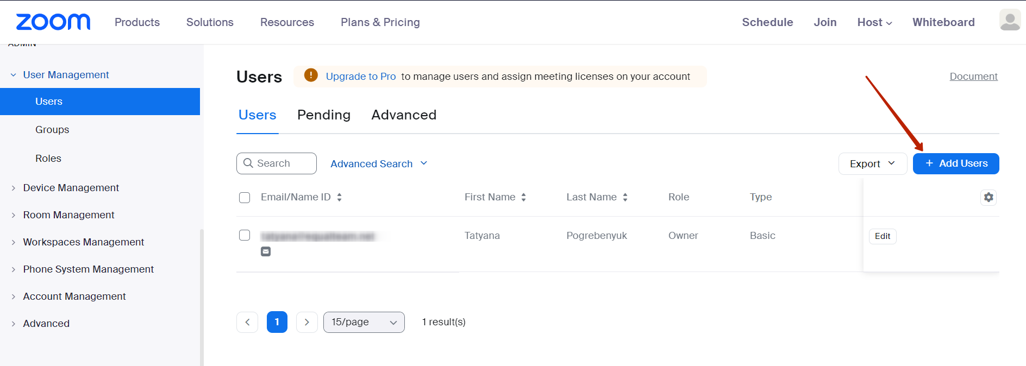The width and height of the screenshot is (1026, 366).
Task: Open the Advanced Search dropdown
Action: [x=379, y=163]
